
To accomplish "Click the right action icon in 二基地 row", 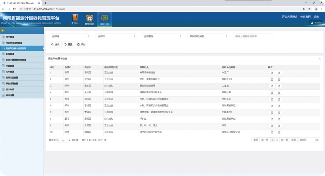I will (279, 86).
